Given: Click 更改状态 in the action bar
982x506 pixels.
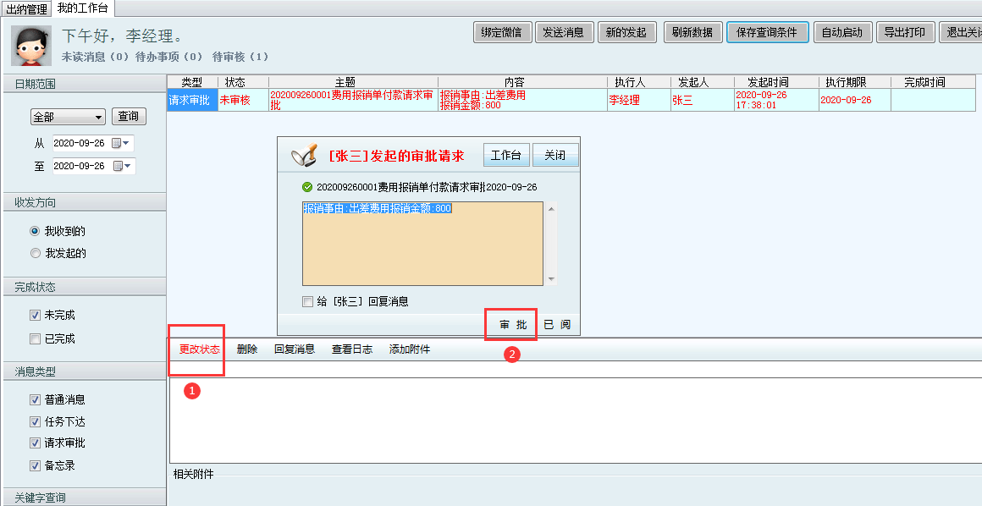Looking at the screenshot, I should (200, 349).
